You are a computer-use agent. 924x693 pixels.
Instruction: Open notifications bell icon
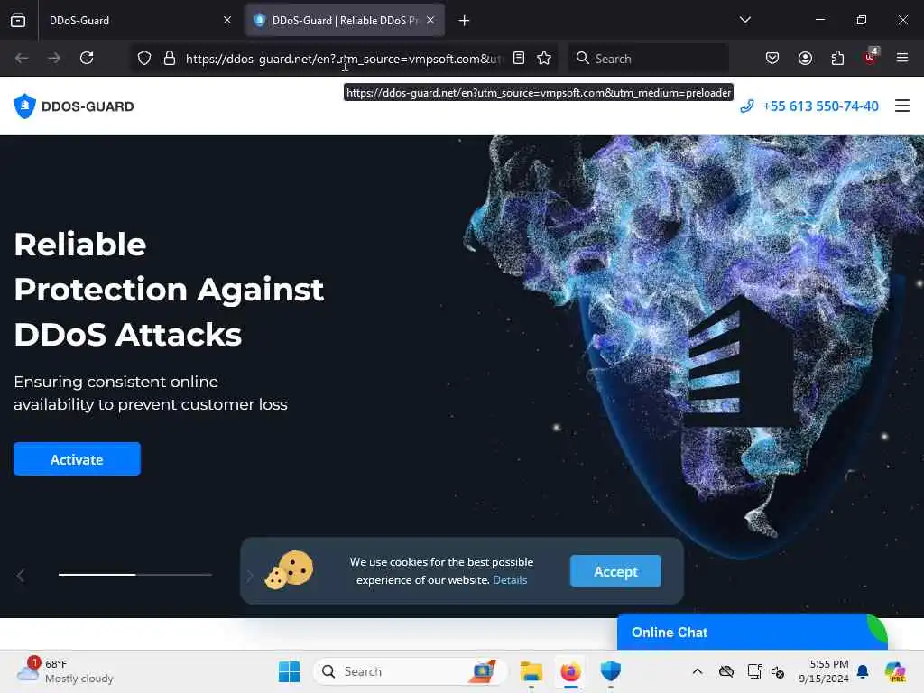[x=863, y=671]
